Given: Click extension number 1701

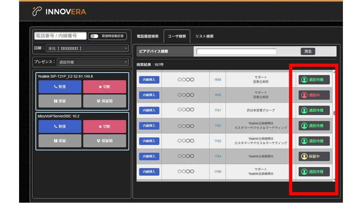Looking at the screenshot, I should coord(217,110).
